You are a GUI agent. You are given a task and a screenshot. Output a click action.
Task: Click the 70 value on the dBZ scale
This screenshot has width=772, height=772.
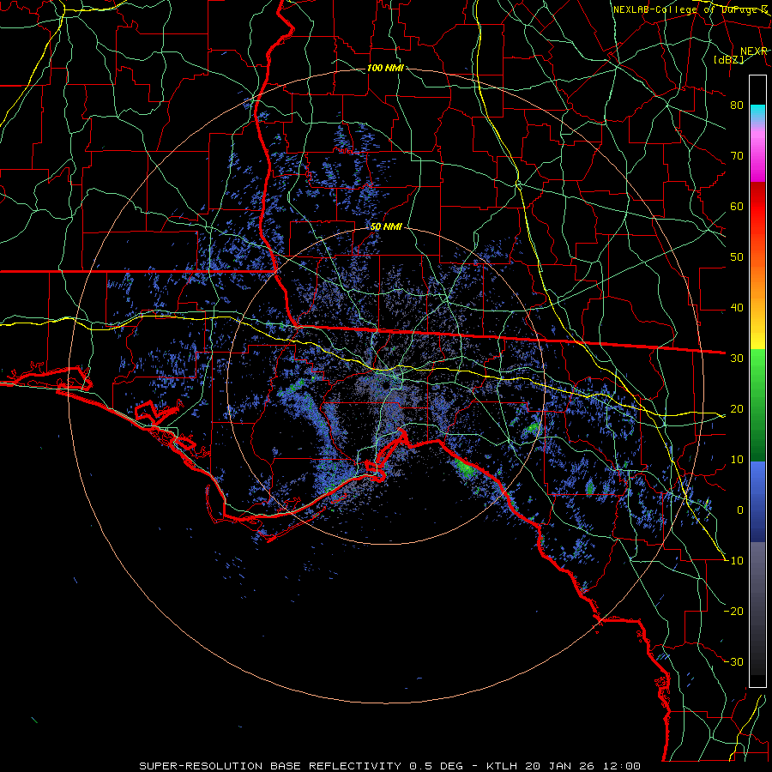click(737, 155)
